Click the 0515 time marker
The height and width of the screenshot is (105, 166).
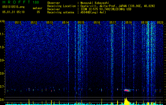(x=81, y=22)
